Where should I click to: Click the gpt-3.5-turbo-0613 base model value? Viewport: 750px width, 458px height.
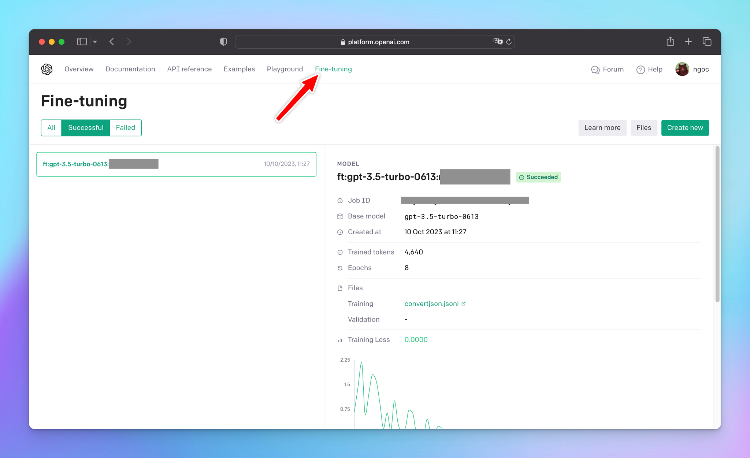coord(441,216)
